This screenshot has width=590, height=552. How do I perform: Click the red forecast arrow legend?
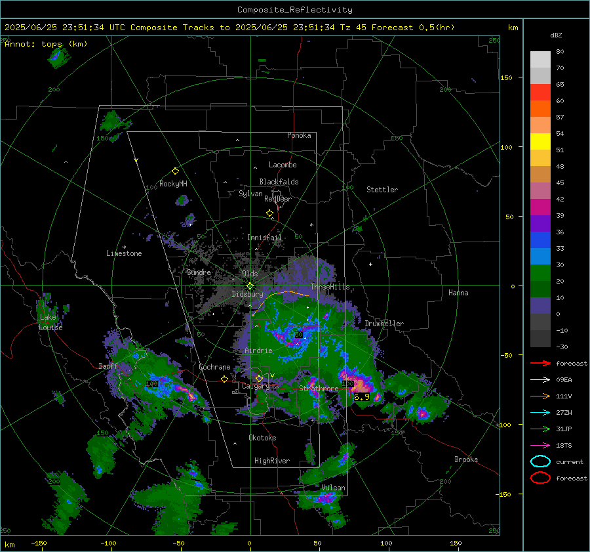pyautogui.click(x=540, y=363)
